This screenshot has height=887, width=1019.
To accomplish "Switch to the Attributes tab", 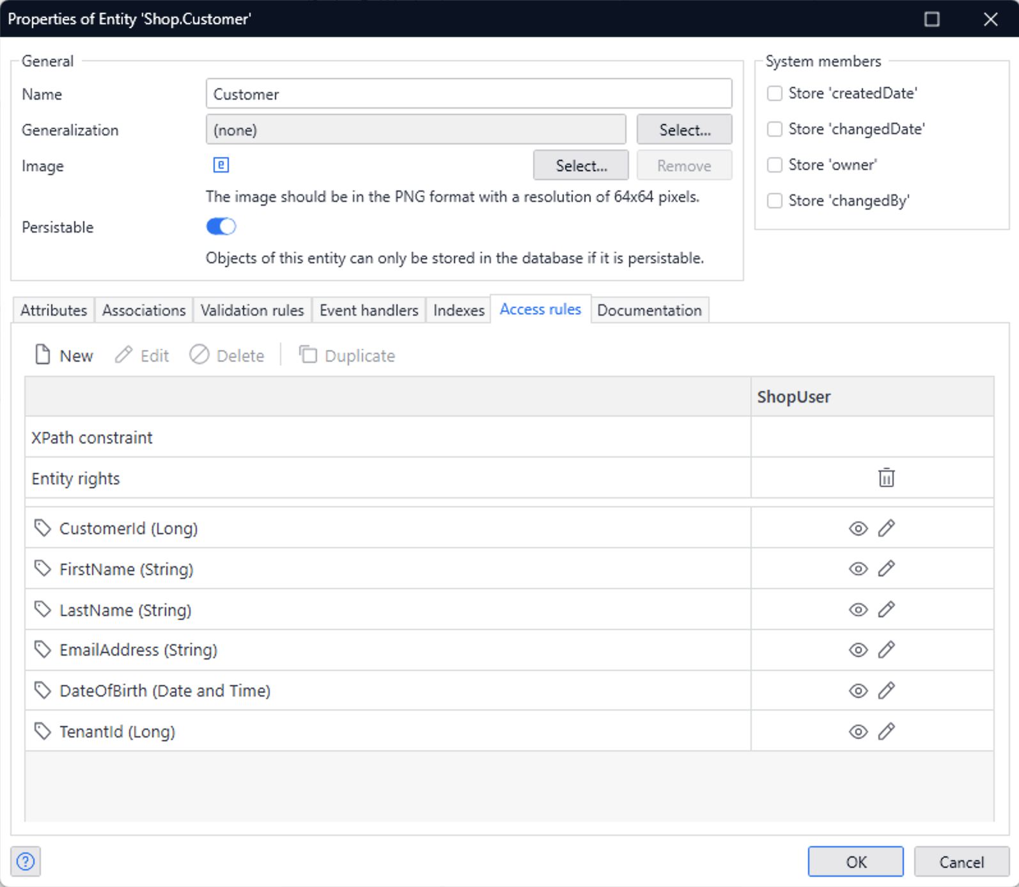I will pos(54,311).
